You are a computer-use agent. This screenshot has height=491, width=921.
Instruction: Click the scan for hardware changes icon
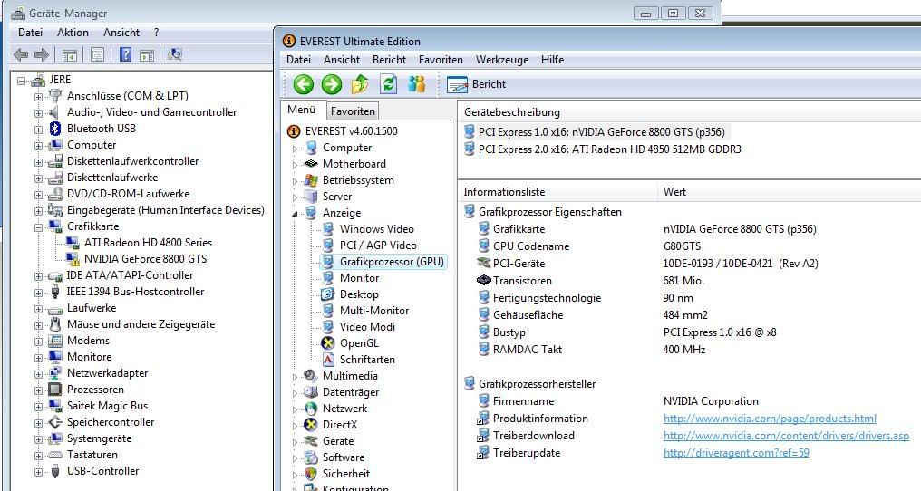(x=174, y=55)
